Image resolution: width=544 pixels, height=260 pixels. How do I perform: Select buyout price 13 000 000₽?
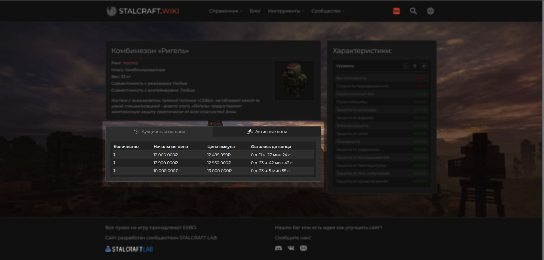tap(220, 171)
